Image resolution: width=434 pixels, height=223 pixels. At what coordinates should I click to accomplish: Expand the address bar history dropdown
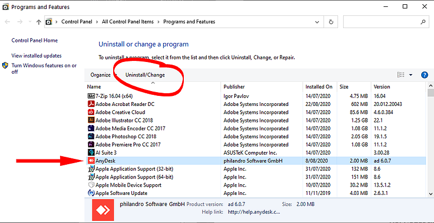tap(317, 22)
